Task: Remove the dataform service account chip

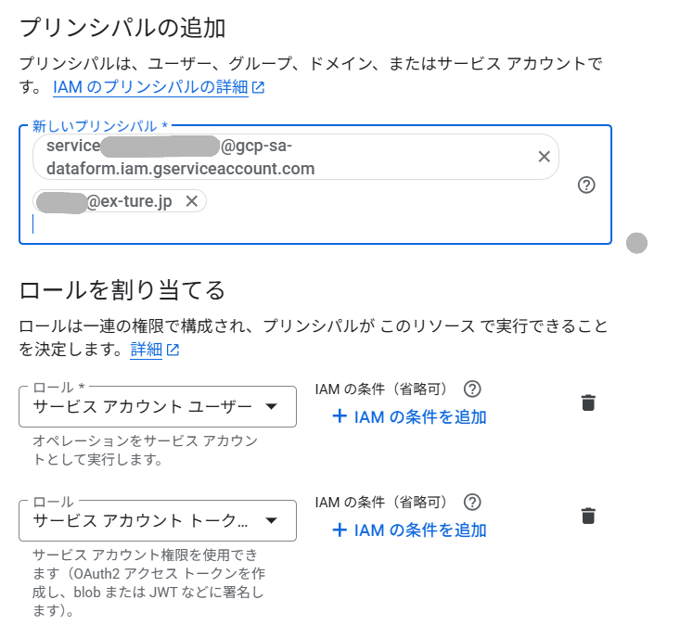Action: tap(545, 157)
